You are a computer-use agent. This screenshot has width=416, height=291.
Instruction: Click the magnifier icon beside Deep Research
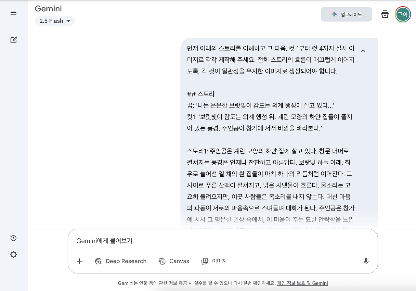pos(98,261)
